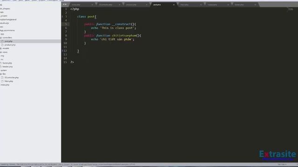Viewport: 298px width, 167px height.
Task: Toggle the system folder in sidebar
Action: click(3, 70)
